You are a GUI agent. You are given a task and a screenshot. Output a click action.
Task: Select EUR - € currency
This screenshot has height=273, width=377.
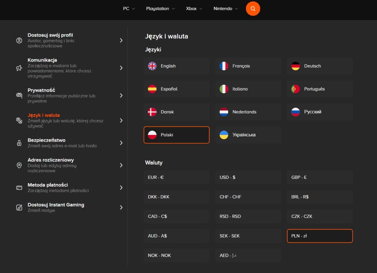[x=176, y=177]
